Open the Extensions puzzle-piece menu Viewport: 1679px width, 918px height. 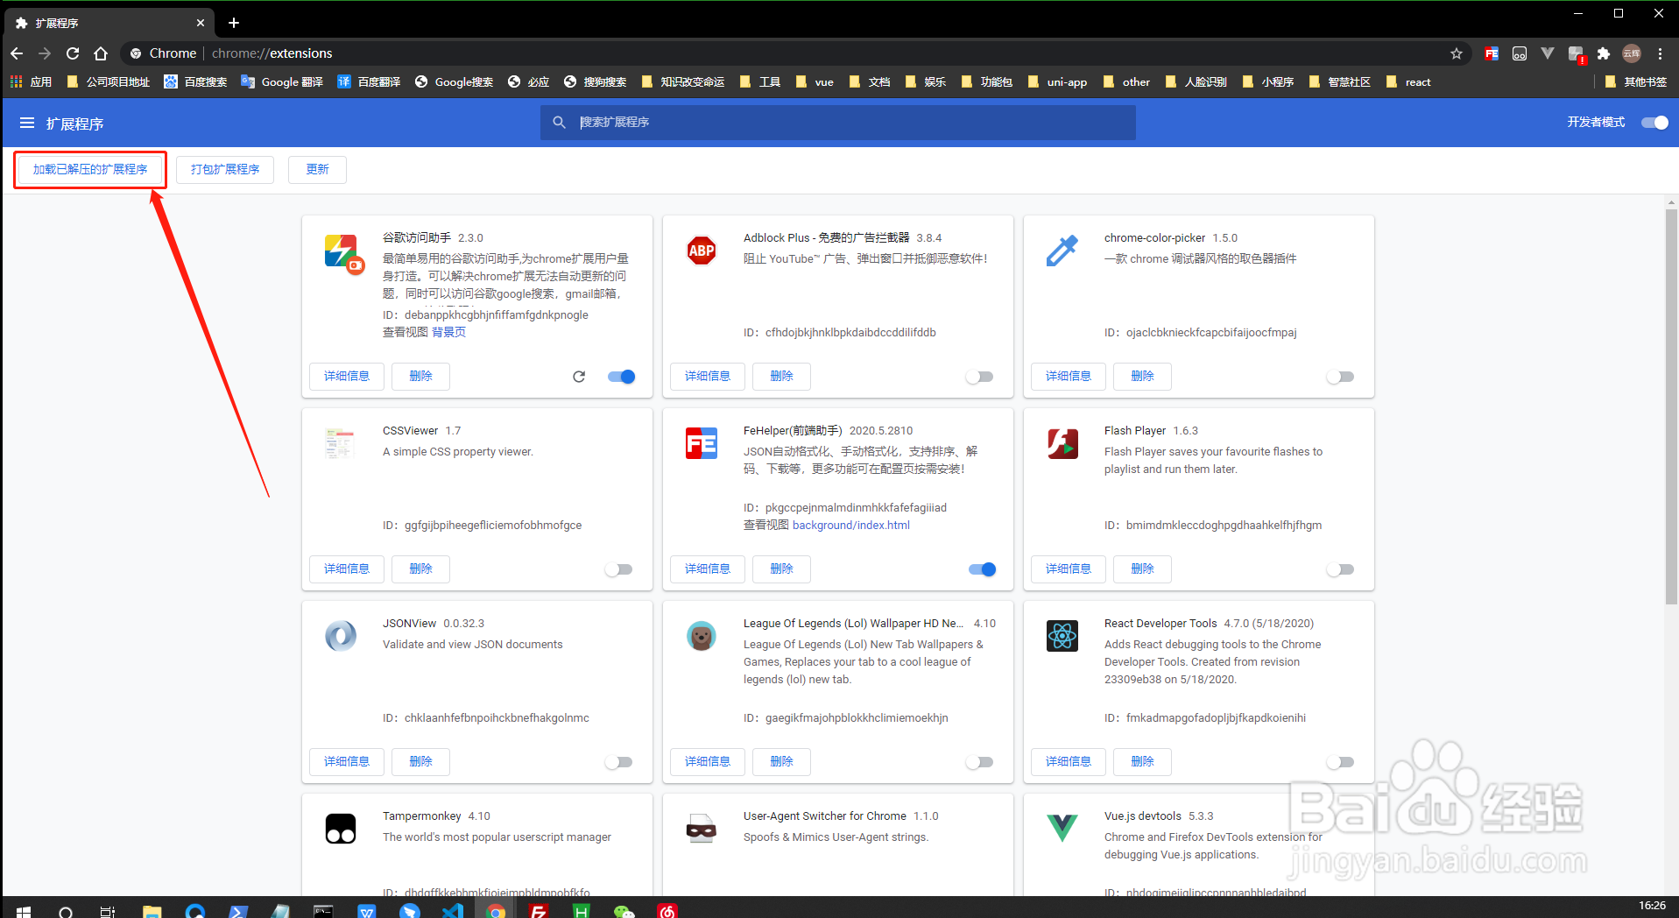point(1604,53)
